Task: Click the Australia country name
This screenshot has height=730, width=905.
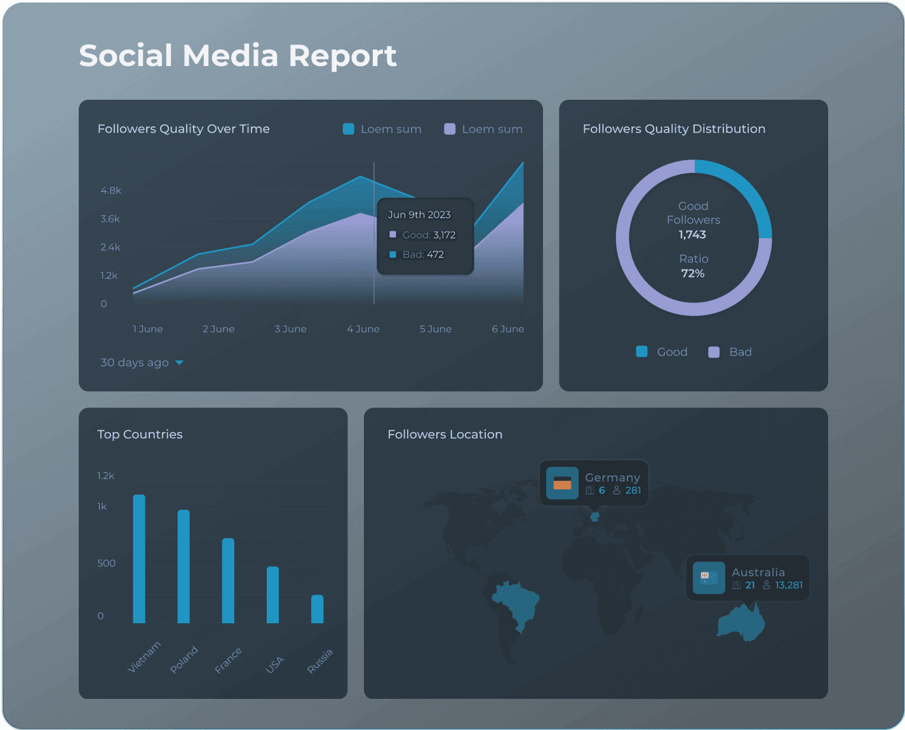Action: (x=758, y=572)
